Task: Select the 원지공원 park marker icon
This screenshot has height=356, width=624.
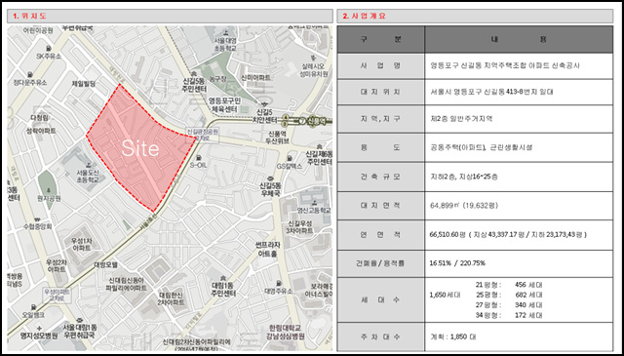Action: (49, 190)
